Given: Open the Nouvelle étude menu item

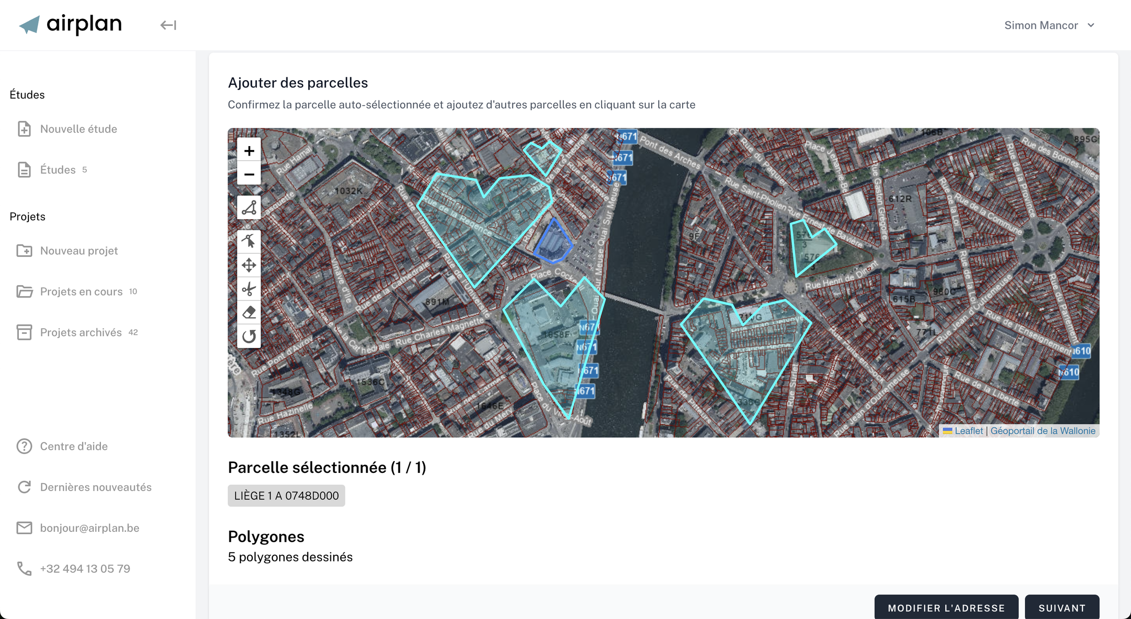Looking at the screenshot, I should 78,129.
